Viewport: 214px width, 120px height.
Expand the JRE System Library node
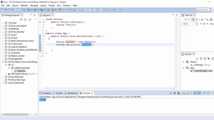click(6, 74)
